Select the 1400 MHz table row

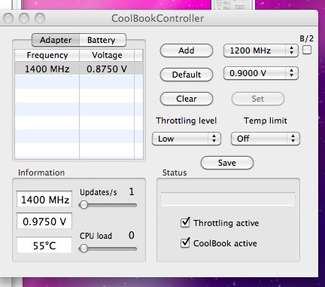[79, 69]
